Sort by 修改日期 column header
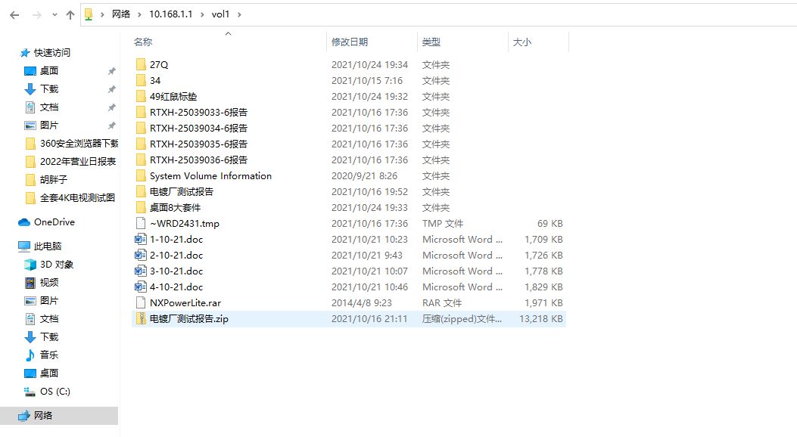The width and height of the screenshot is (797, 437). point(350,42)
